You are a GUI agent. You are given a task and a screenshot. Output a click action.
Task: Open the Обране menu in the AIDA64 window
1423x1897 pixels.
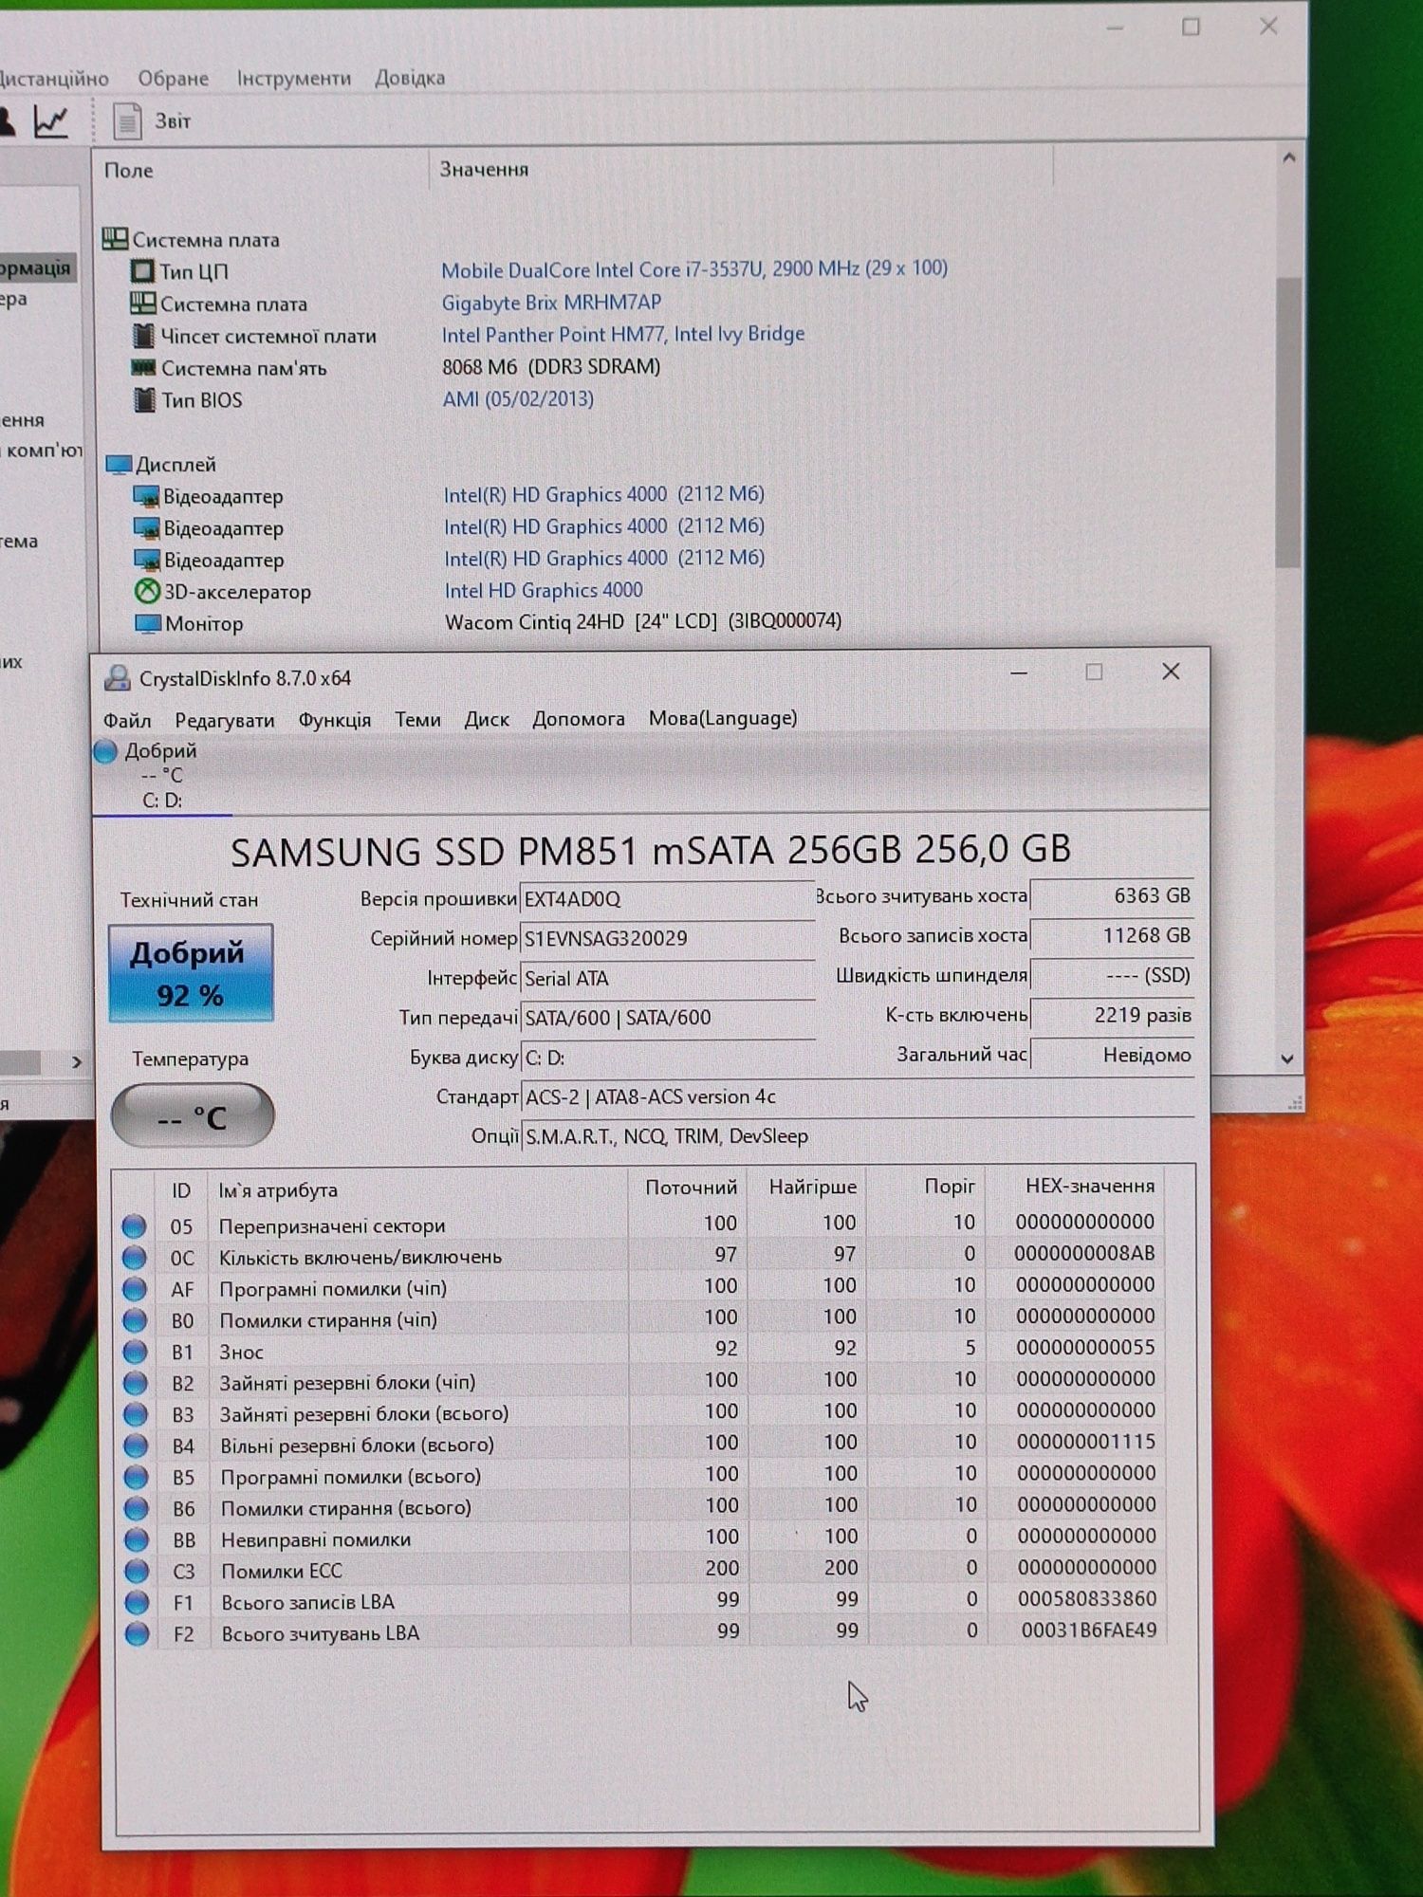173,78
